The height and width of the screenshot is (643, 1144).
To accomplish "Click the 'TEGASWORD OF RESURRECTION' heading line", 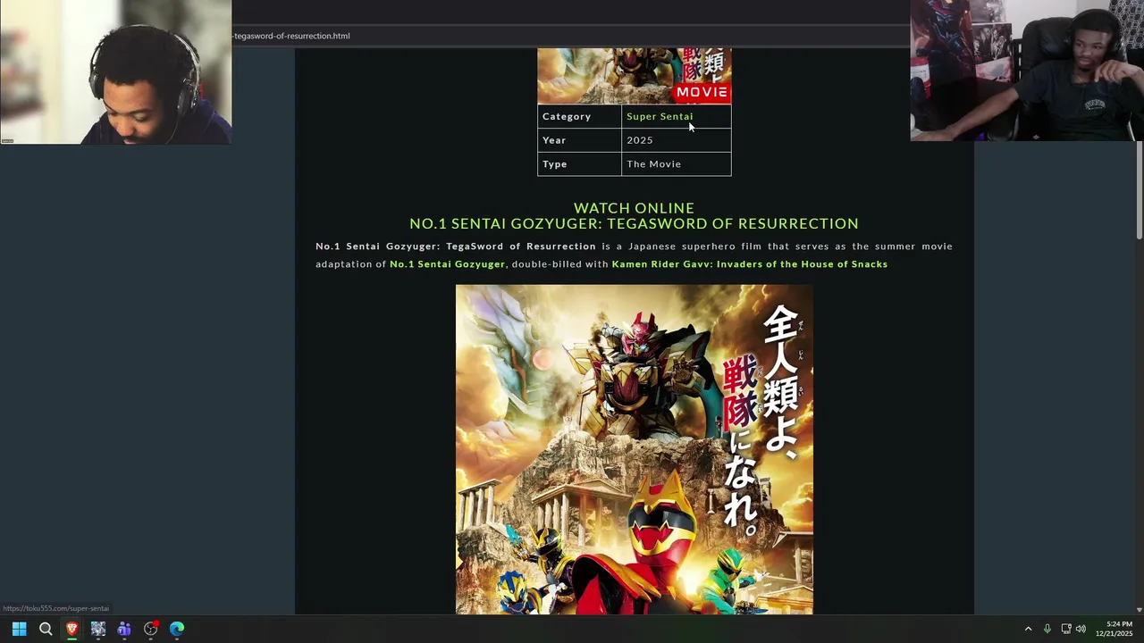I will tap(634, 223).
